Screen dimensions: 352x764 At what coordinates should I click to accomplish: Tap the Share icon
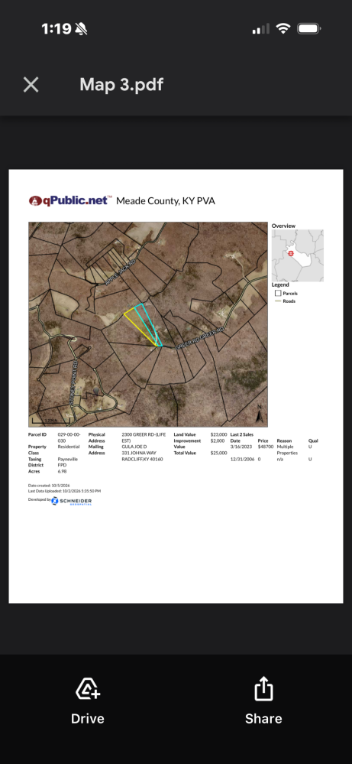point(263,689)
